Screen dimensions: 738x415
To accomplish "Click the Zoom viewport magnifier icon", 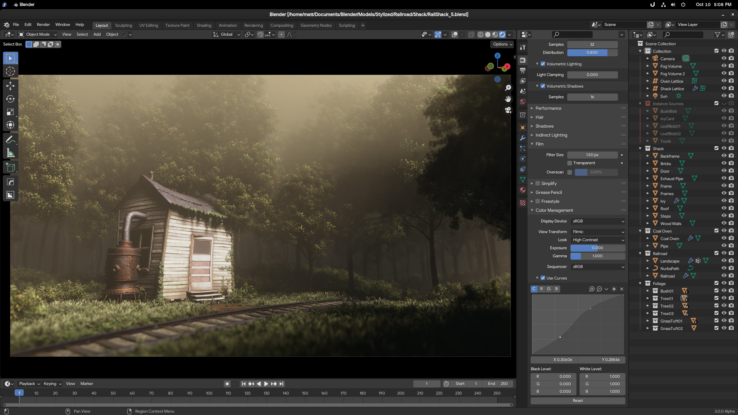I will coord(508,88).
